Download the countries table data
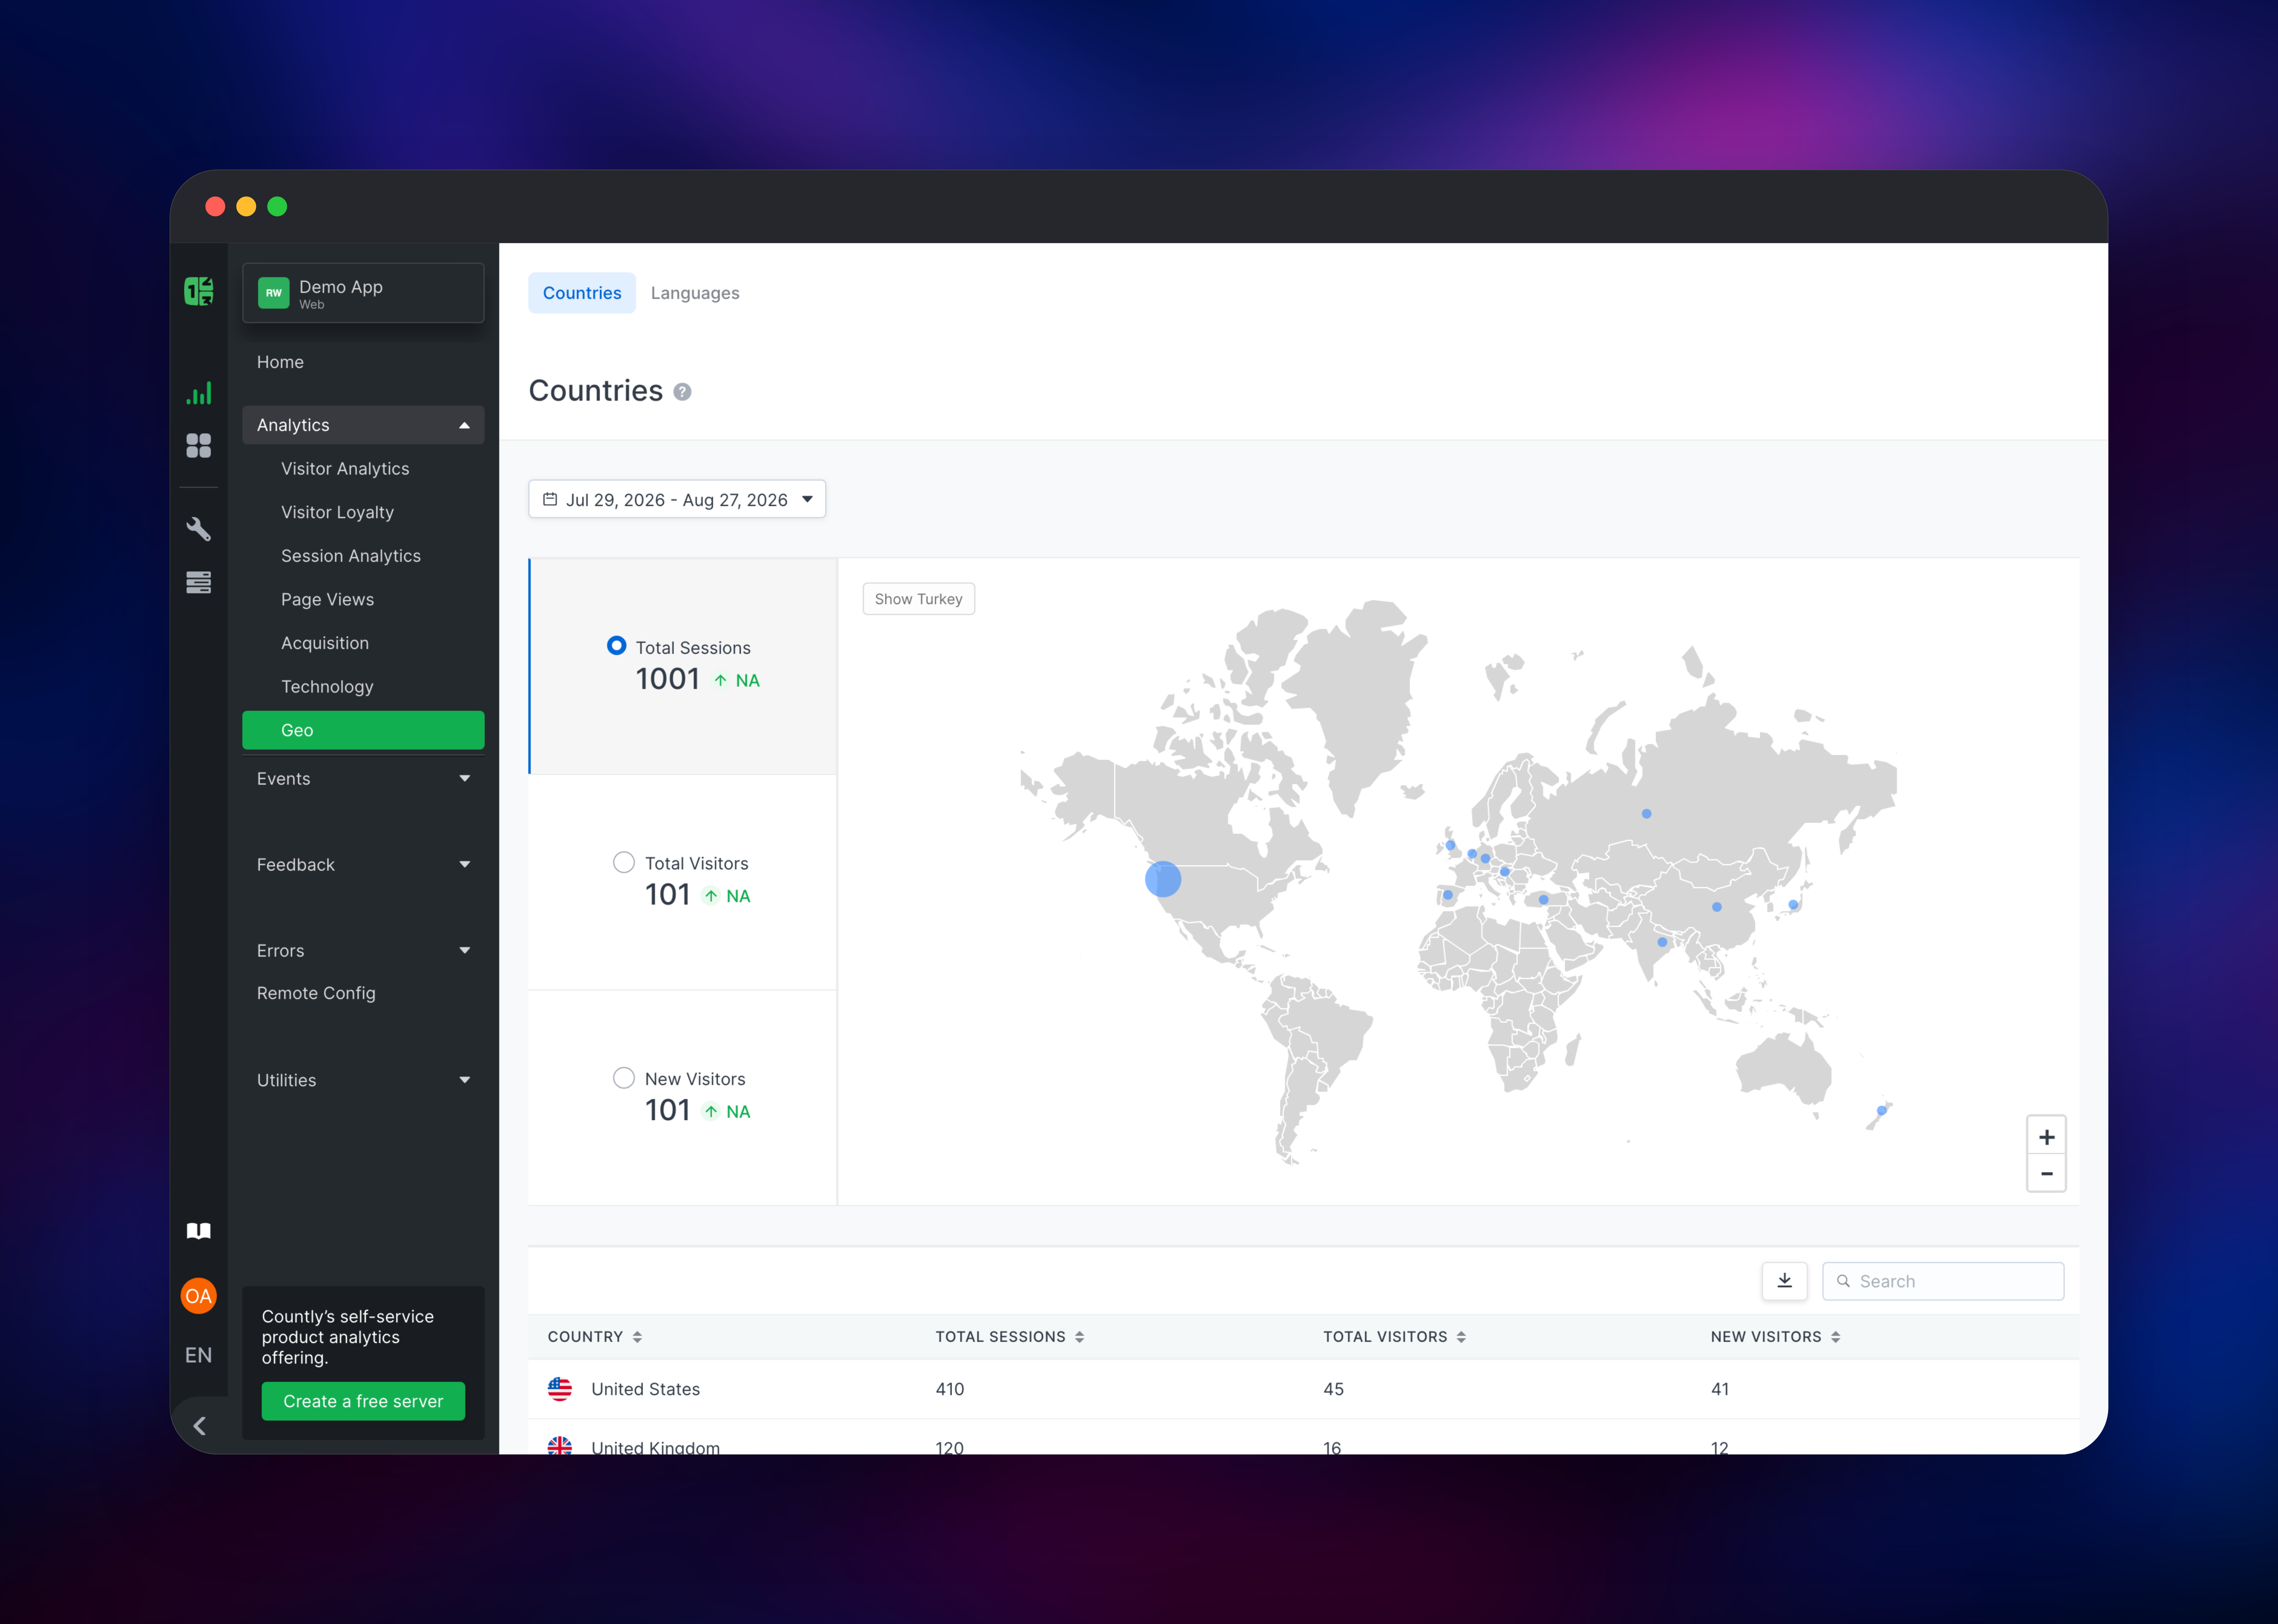This screenshot has width=2278, height=1624. tap(1785, 1281)
